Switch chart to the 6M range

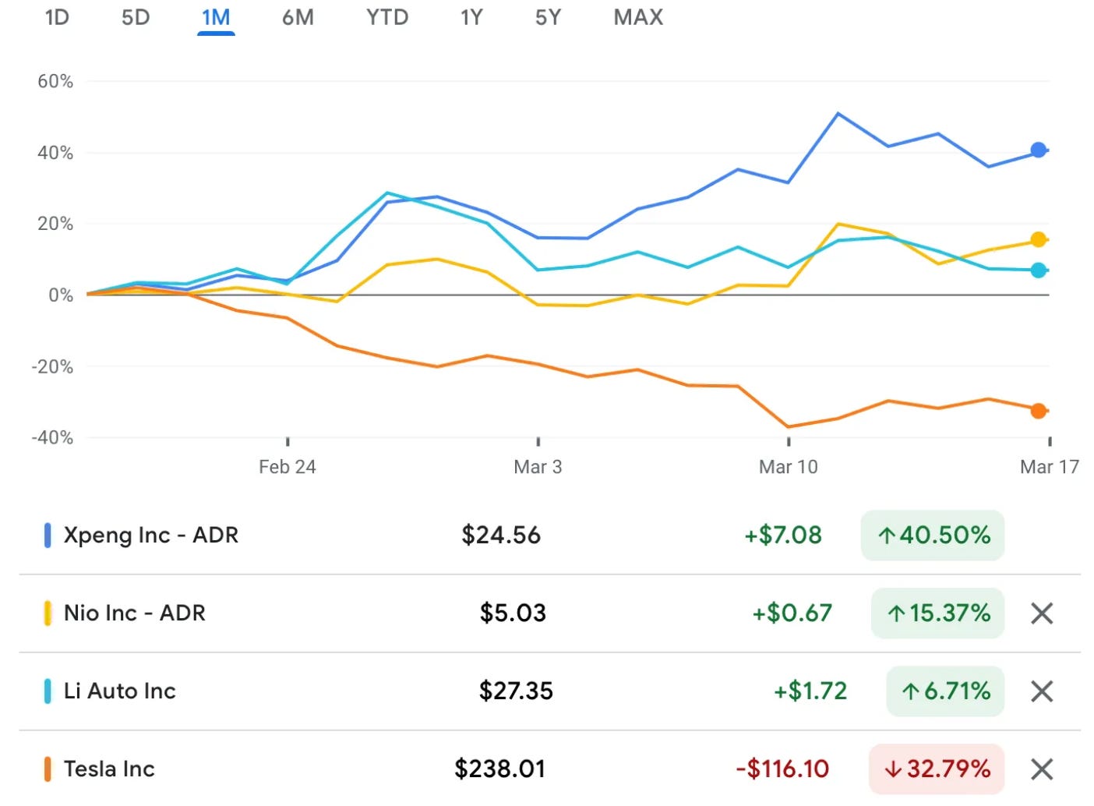pyautogui.click(x=298, y=17)
